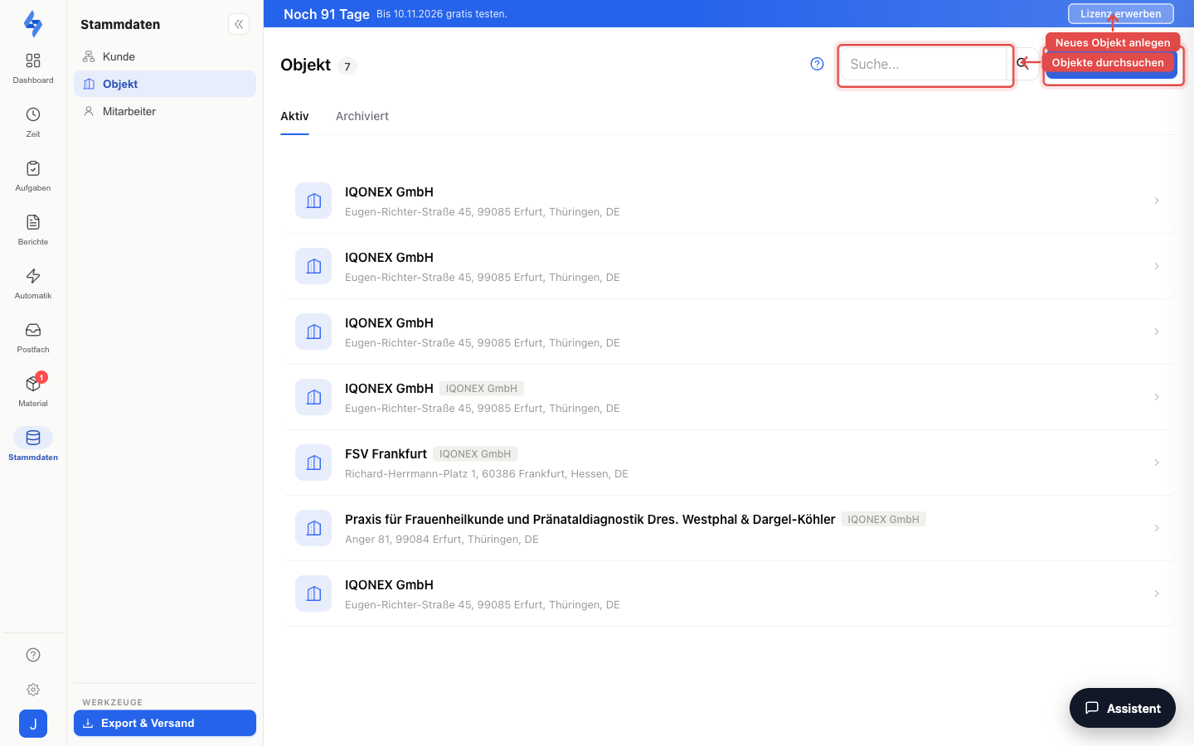Click the red notification badge on Material
Screen dimensions: 1194x746
(41, 377)
